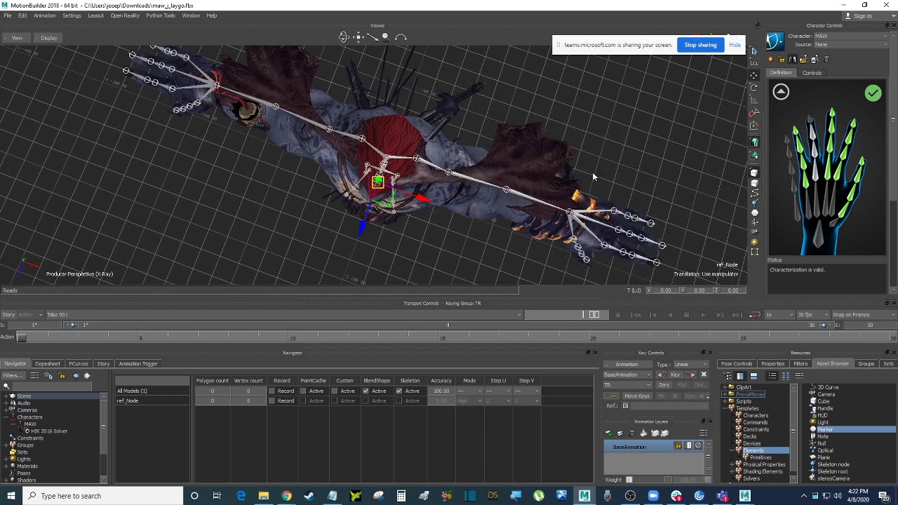Check Record for ref_Node row
Screen dimensions: 898x505
[x=272, y=400]
